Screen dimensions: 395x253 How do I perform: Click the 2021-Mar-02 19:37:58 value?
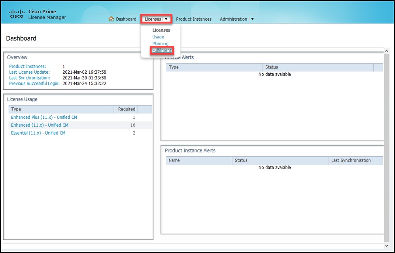[84, 72]
